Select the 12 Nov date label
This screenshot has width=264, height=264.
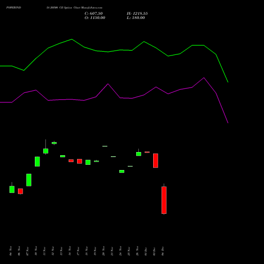pyautogui.click(x=53, y=251)
